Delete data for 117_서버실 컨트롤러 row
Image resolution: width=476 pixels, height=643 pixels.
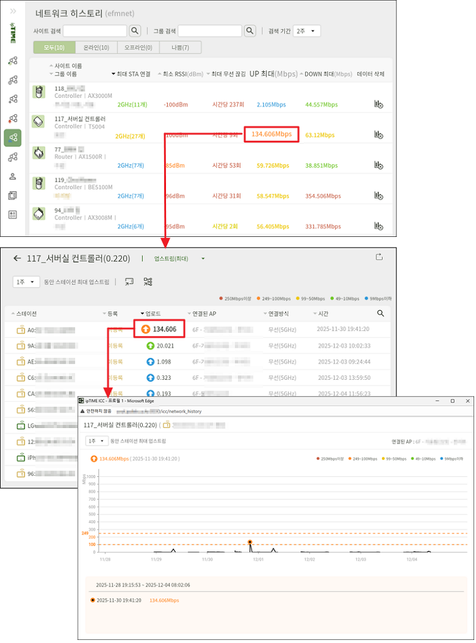378,135
